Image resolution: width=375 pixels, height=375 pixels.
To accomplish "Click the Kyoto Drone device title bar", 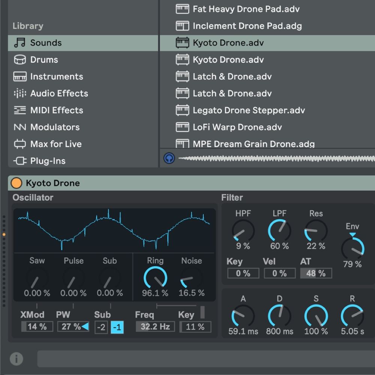I will coord(191,183).
